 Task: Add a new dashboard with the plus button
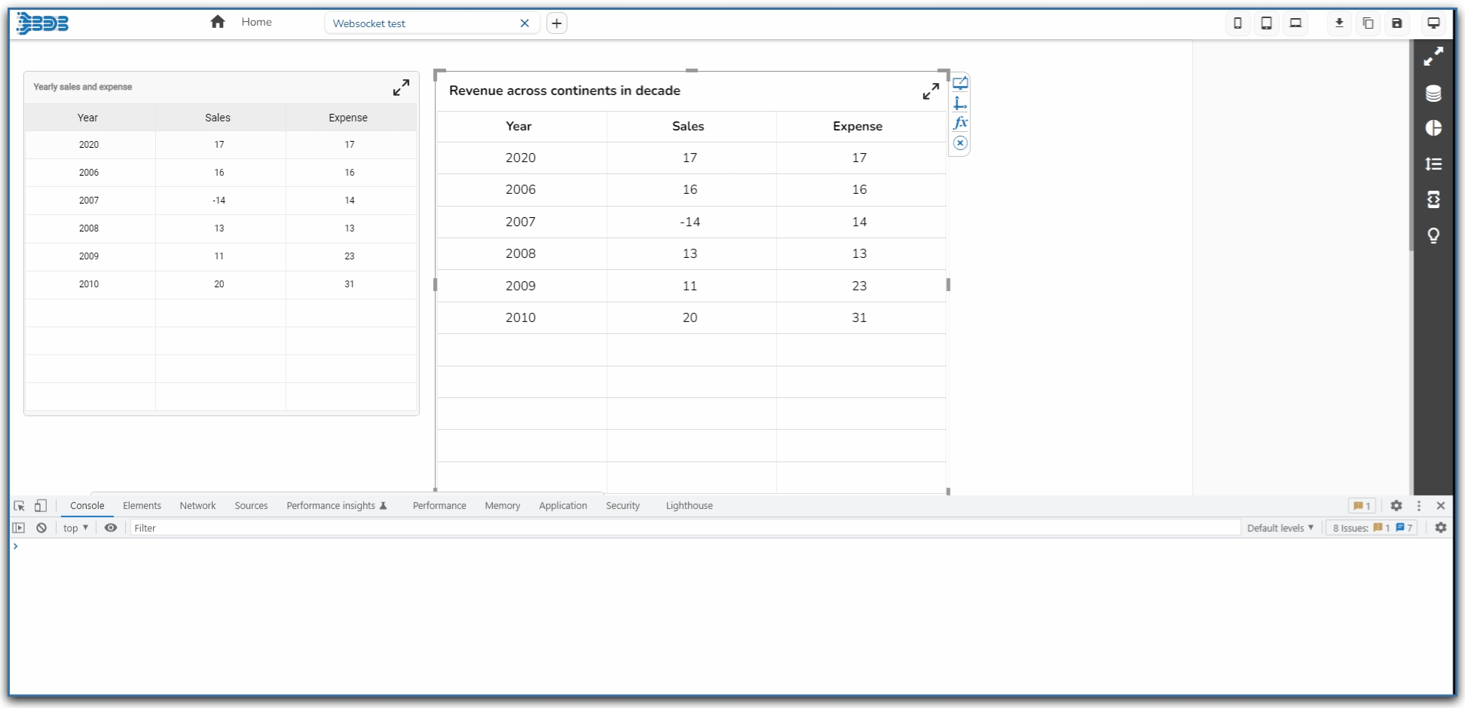[x=556, y=23]
